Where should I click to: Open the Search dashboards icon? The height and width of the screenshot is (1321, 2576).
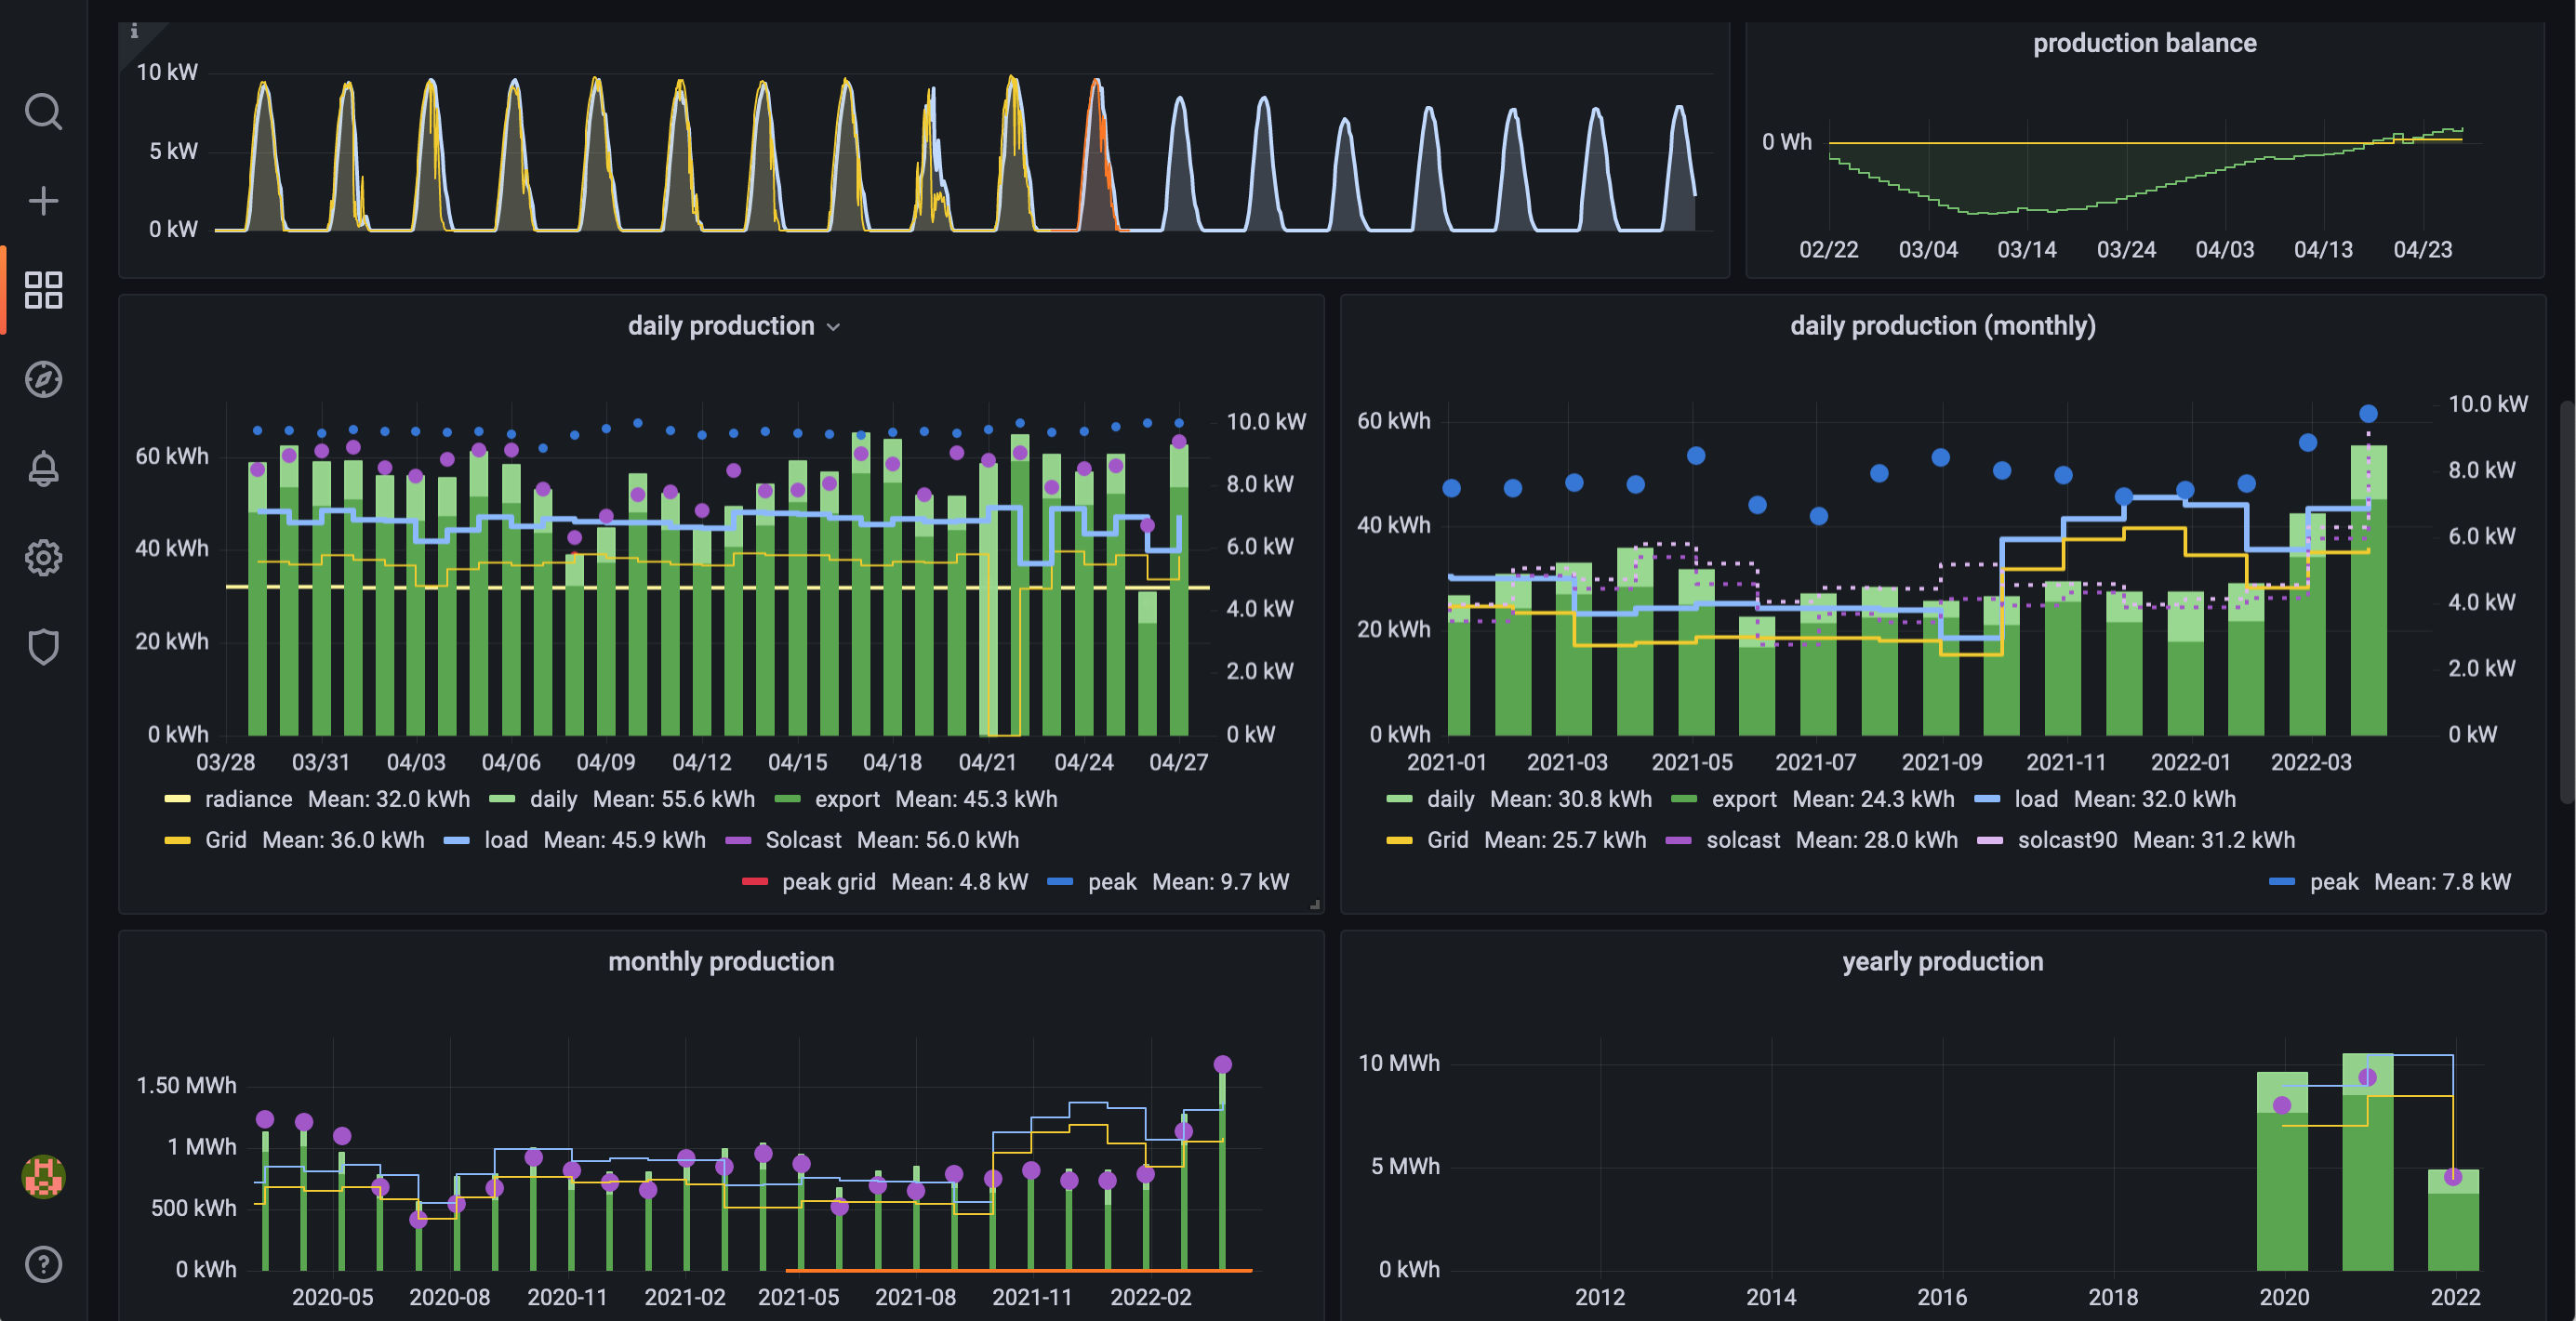tap(43, 112)
